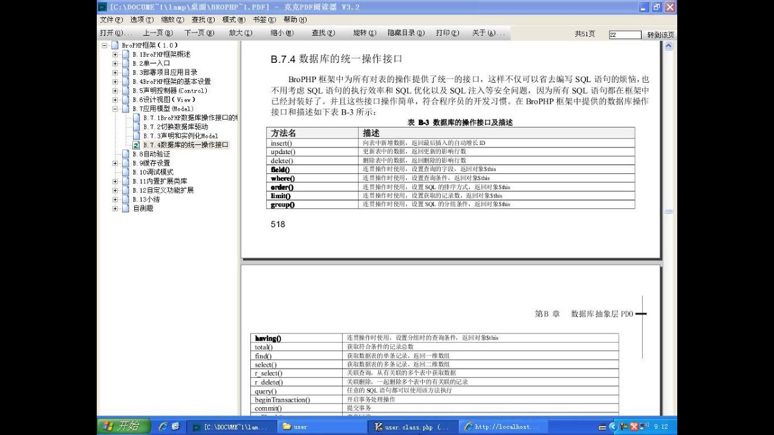Click the document scrollbar up arrow
The width and height of the screenshot is (774, 435).
click(668, 46)
